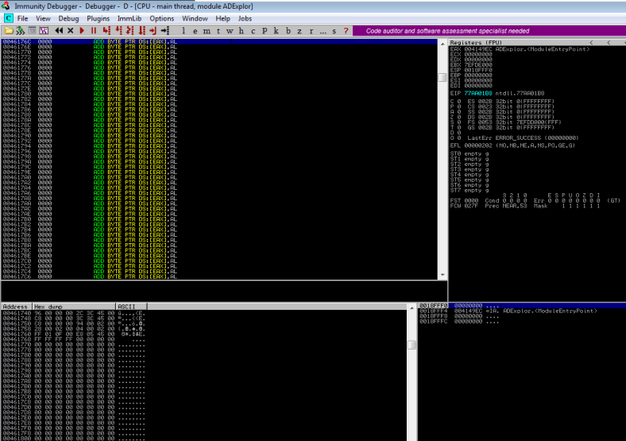The width and height of the screenshot is (626, 441).
Task: Open Call stack with 'k' button
Action: coord(276,30)
